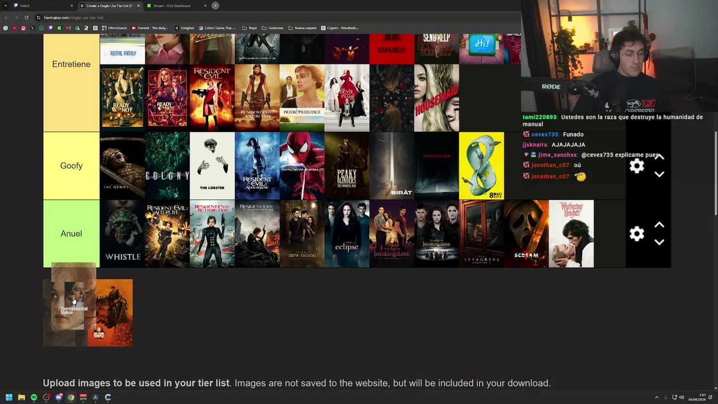Open the YouTube bookmark icon
Image resolution: width=718 pixels, height=404 pixels.
click(x=15, y=28)
